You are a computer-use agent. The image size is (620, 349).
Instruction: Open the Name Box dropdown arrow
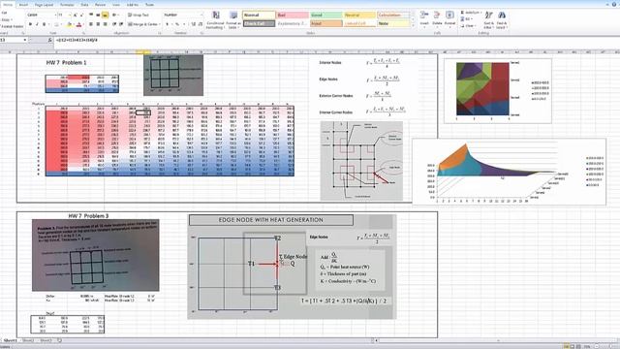click(x=25, y=40)
